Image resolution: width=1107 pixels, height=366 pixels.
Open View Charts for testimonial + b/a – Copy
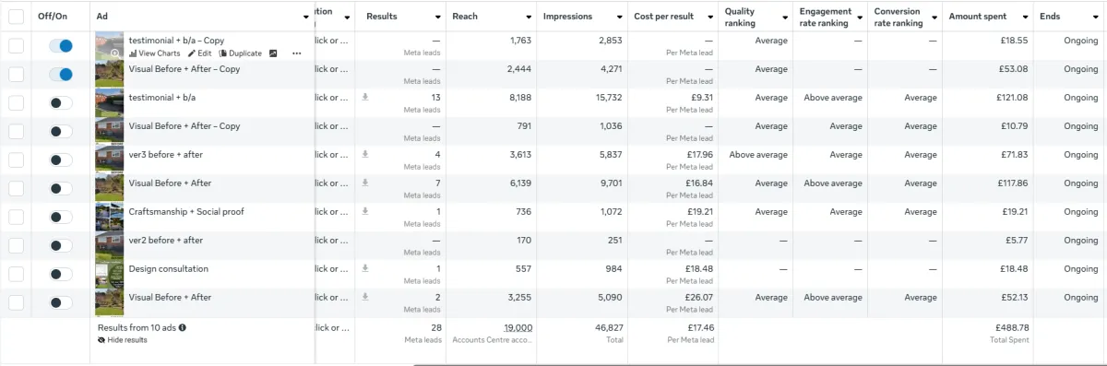point(154,53)
